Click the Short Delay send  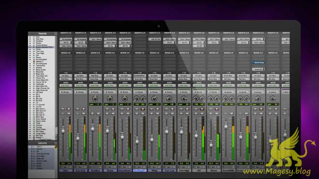[x=258, y=63]
